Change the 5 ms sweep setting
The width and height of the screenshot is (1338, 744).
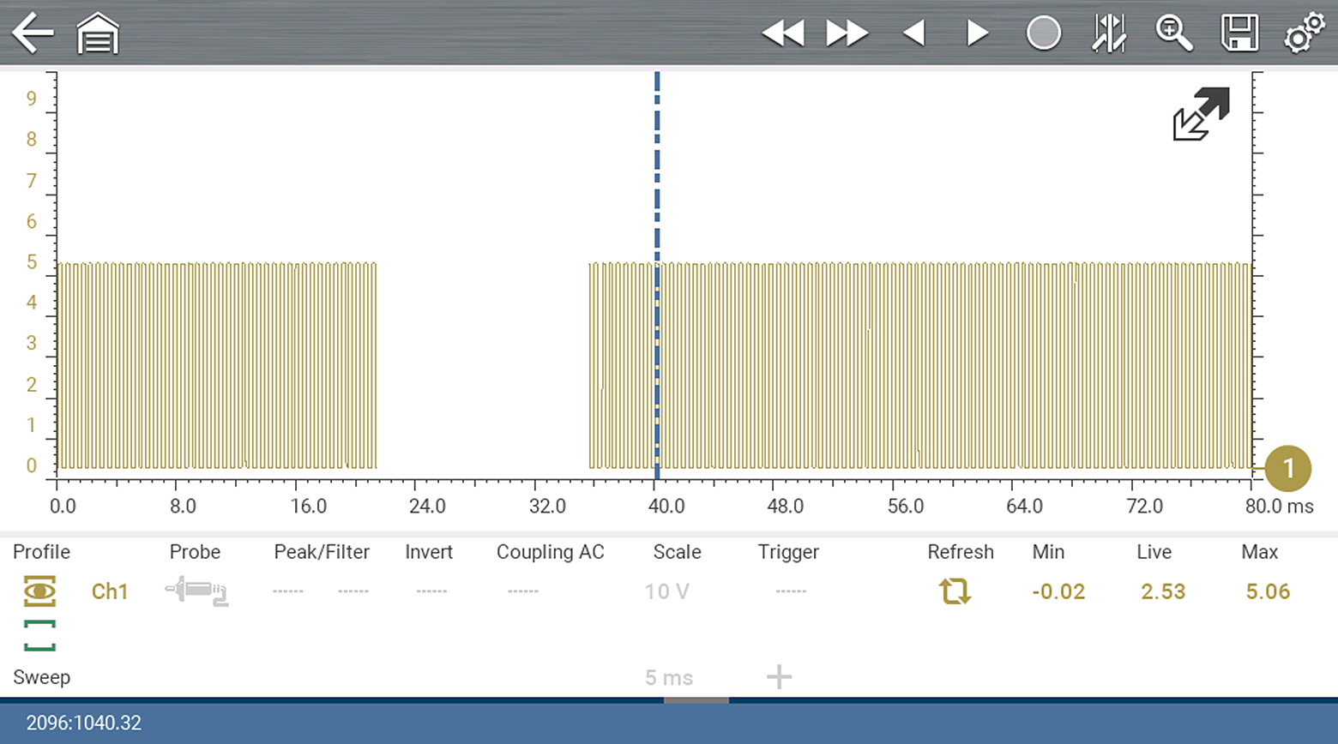[x=668, y=678]
